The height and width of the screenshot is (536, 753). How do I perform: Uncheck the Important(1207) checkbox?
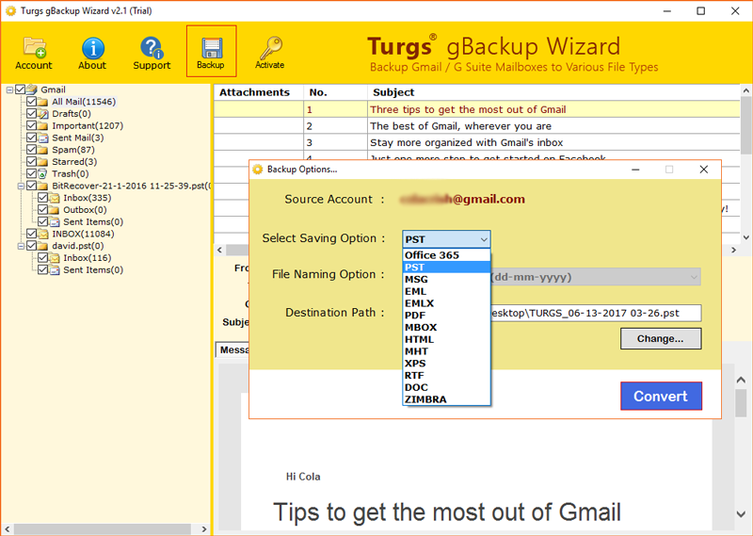pyautogui.click(x=32, y=125)
